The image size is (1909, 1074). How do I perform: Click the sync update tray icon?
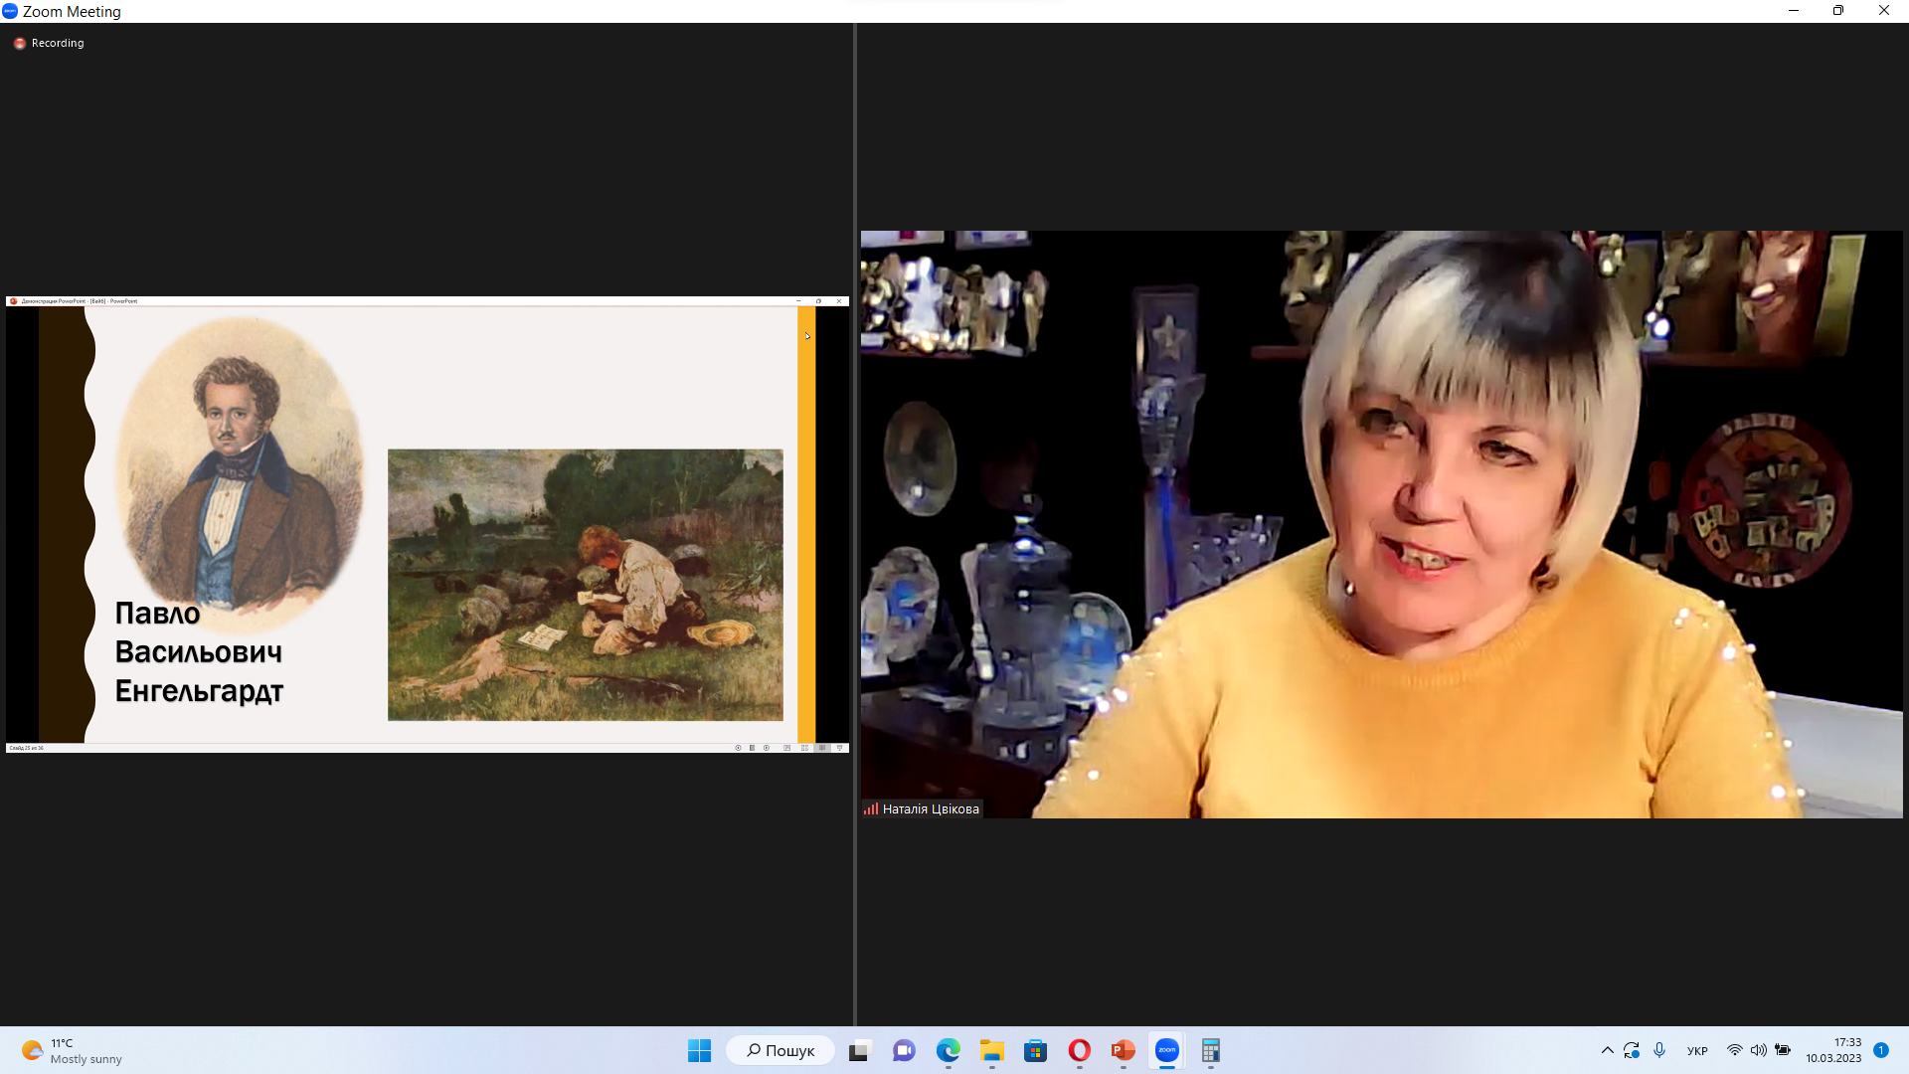[x=1632, y=1050]
